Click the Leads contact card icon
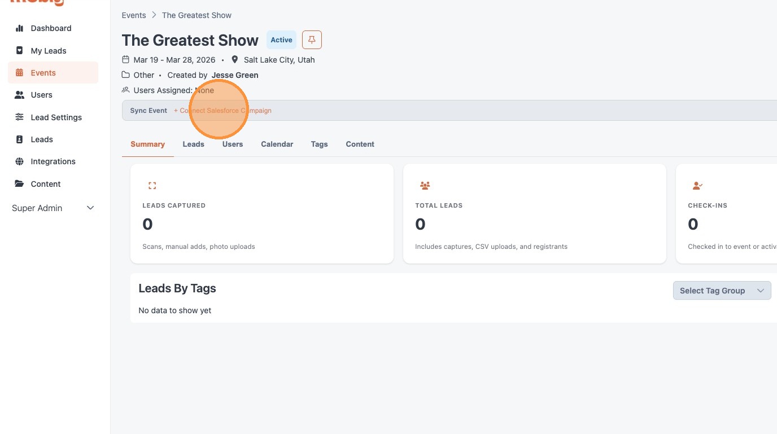 [20, 139]
